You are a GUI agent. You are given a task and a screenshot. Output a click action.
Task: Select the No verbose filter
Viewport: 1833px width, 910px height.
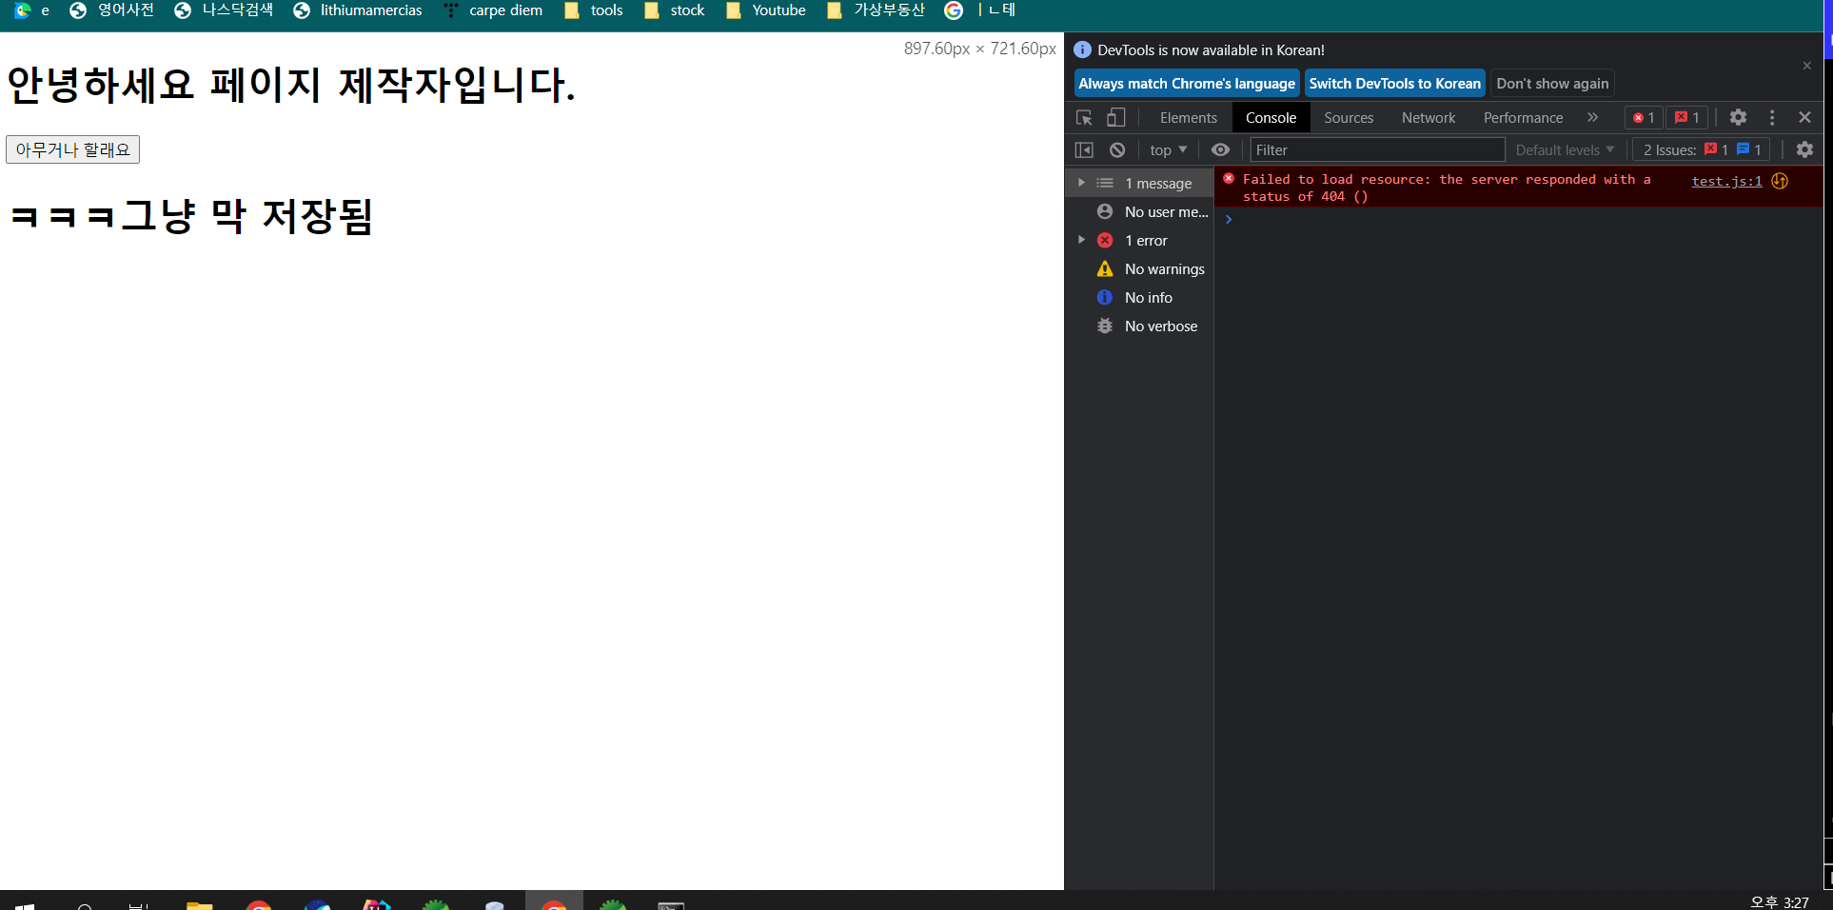[1139, 326]
